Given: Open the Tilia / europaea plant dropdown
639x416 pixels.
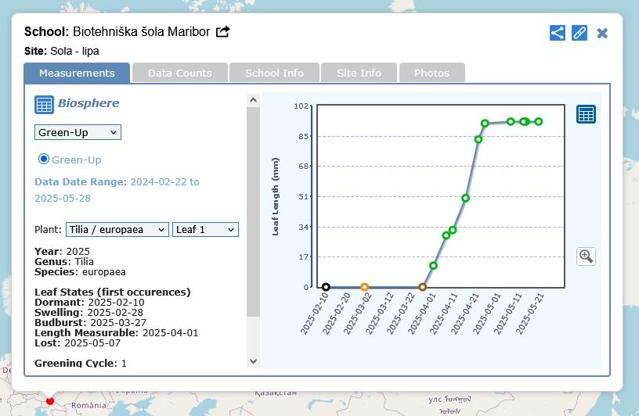Looking at the screenshot, I should [x=117, y=230].
